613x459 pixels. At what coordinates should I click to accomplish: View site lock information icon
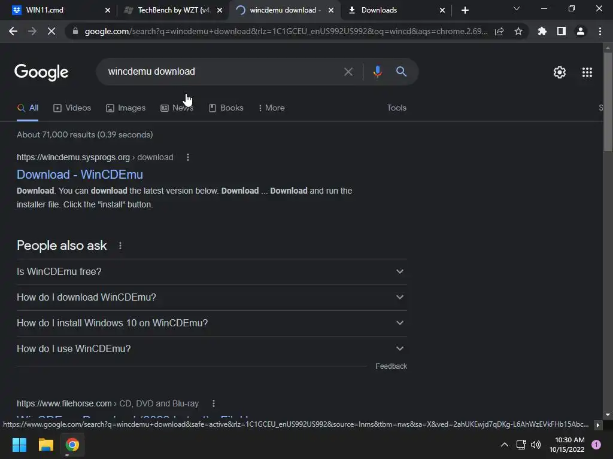(x=75, y=31)
